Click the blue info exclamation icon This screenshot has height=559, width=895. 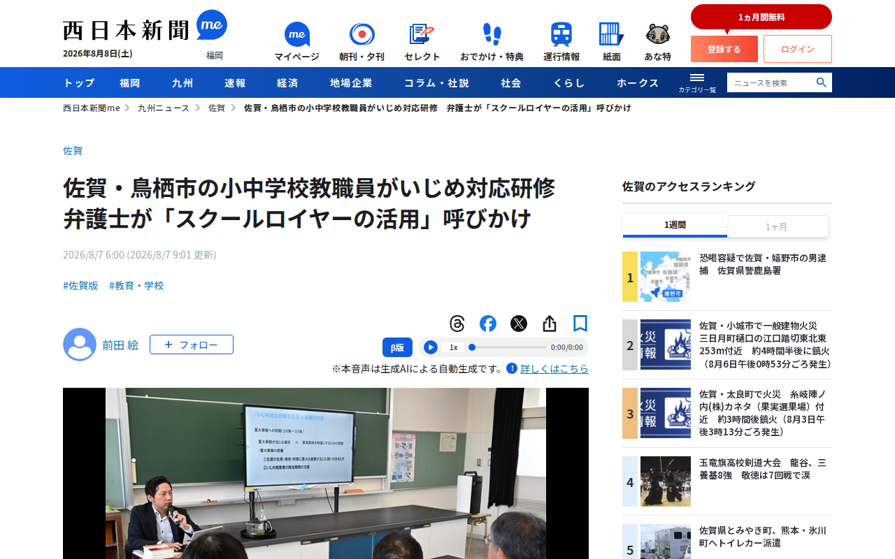[512, 368]
